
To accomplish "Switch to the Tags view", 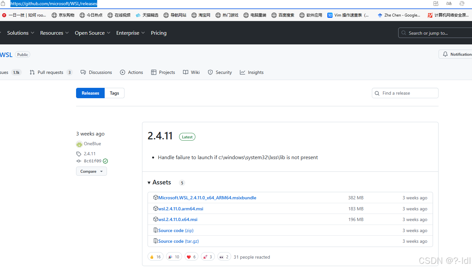I will point(114,93).
